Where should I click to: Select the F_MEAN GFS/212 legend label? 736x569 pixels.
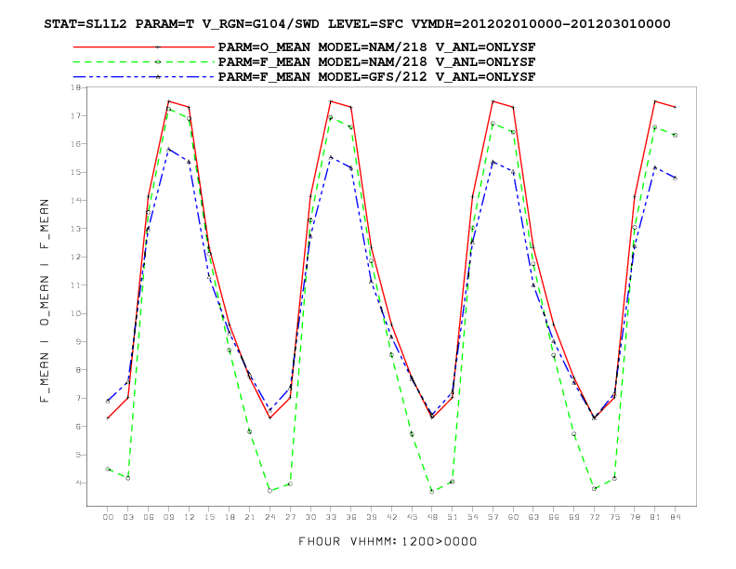point(376,77)
